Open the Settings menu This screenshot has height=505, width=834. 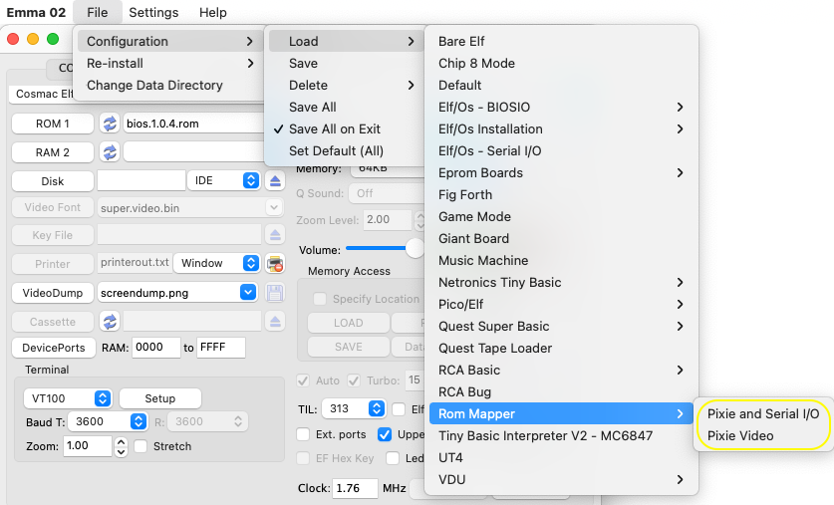click(x=153, y=12)
